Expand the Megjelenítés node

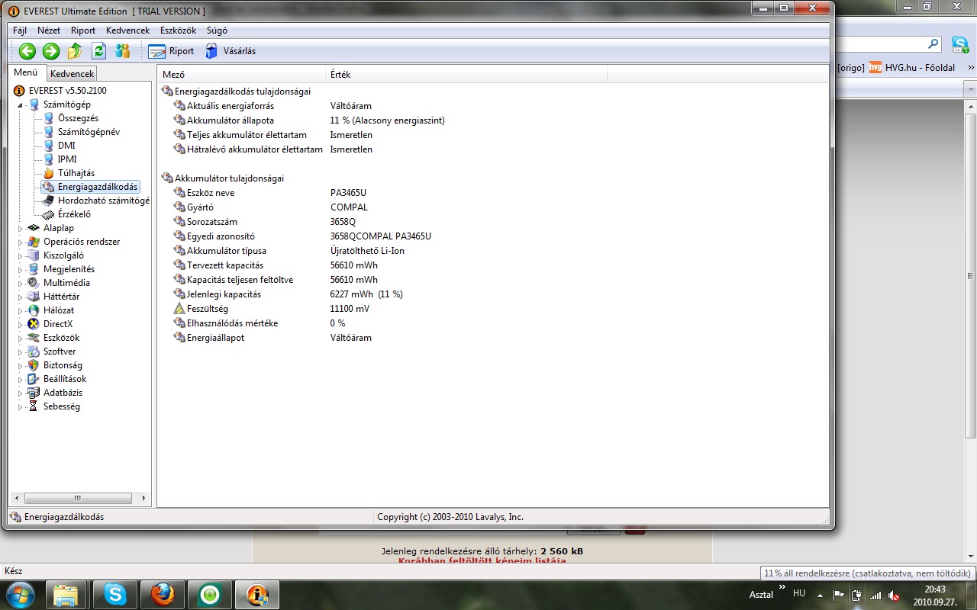click(21, 269)
